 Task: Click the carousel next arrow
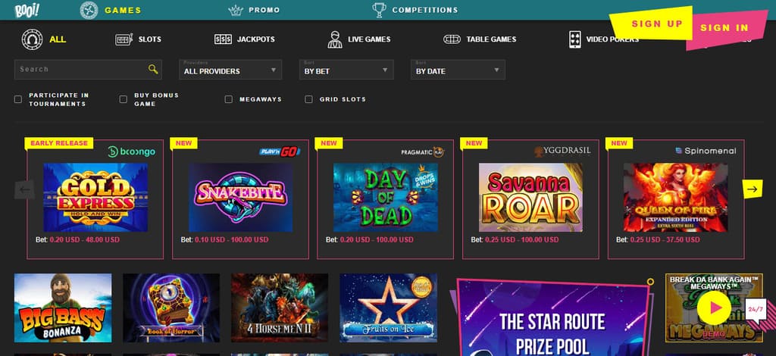(x=753, y=189)
